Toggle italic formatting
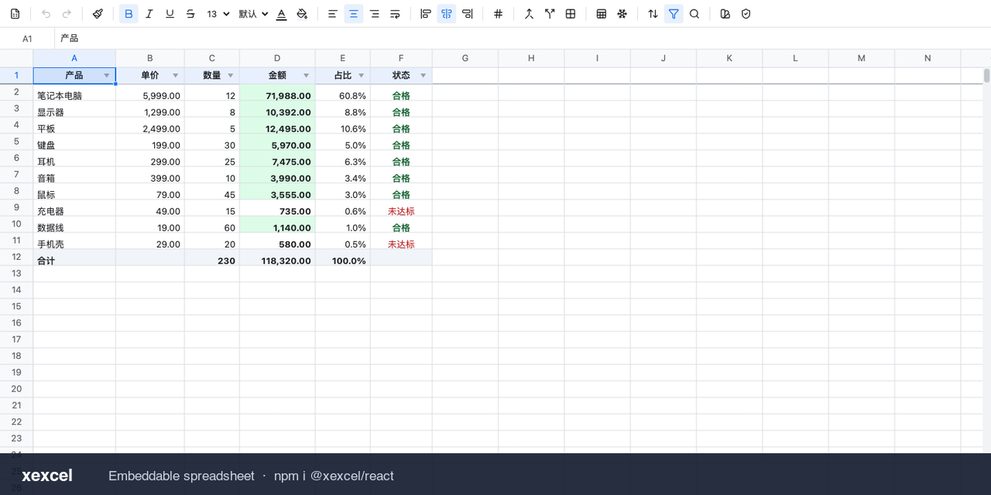This screenshot has width=991, height=495. (149, 14)
